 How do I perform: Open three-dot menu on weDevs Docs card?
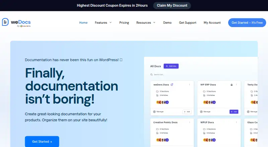click(x=189, y=85)
